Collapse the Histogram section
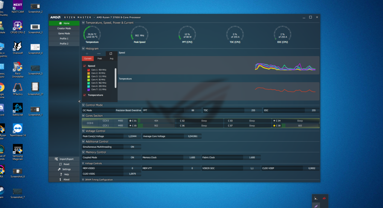The height and width of the screenshot is (208, 383). click(x=83, y=48)
